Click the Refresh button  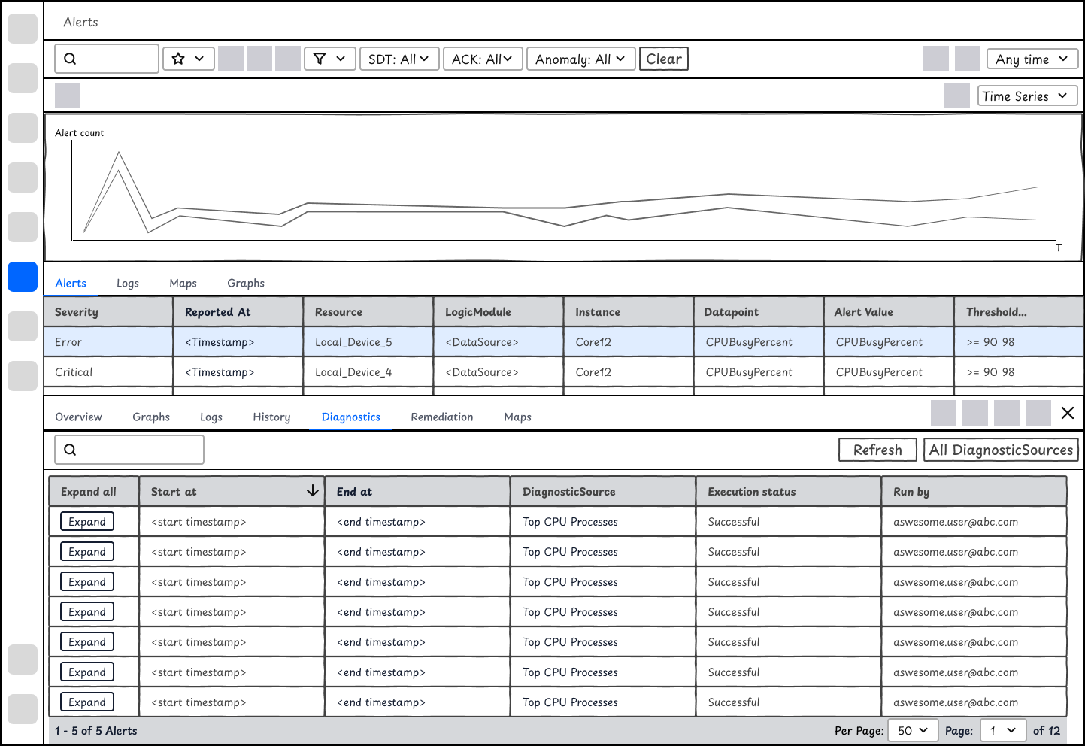[877, 450]
